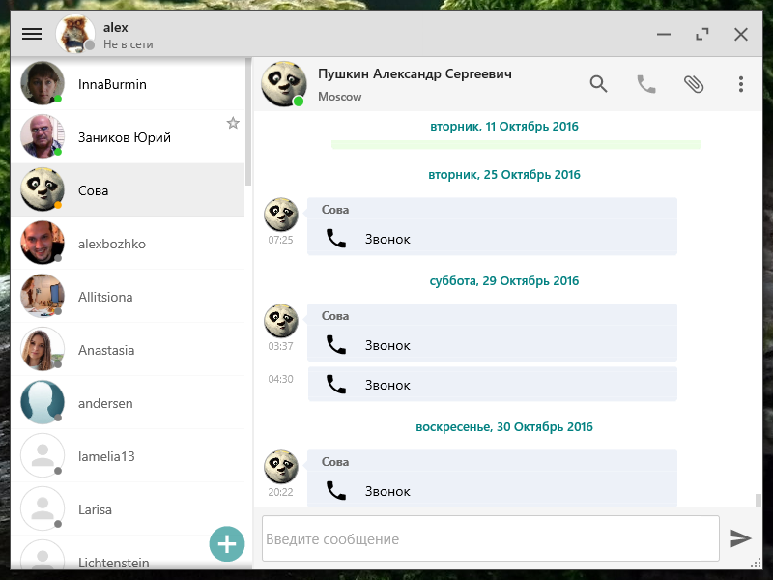Viewport: 773px width, 580px height.
Task: Click the chat history scrollbar thumb
Action: coord(759,500)
